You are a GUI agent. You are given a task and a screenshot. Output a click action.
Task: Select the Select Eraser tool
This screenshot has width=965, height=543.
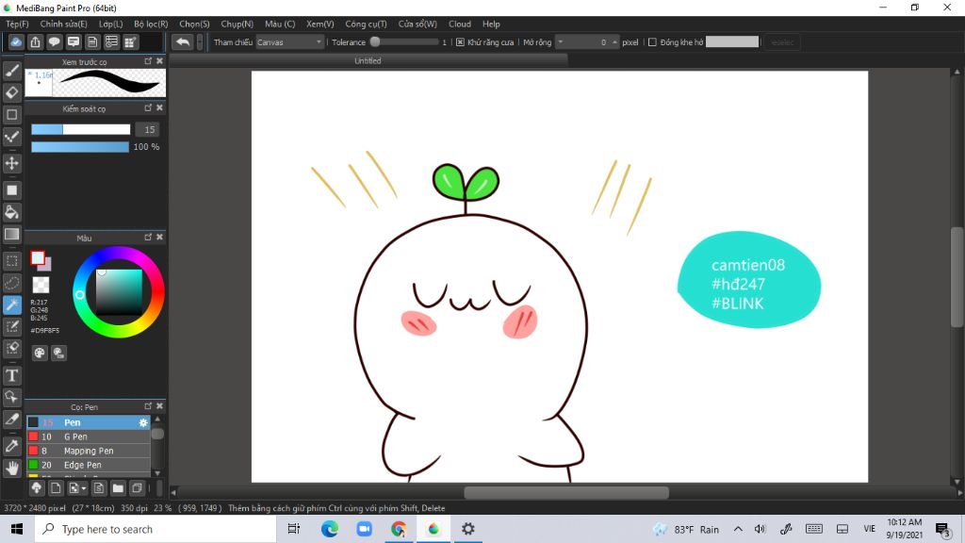point(11,349)
